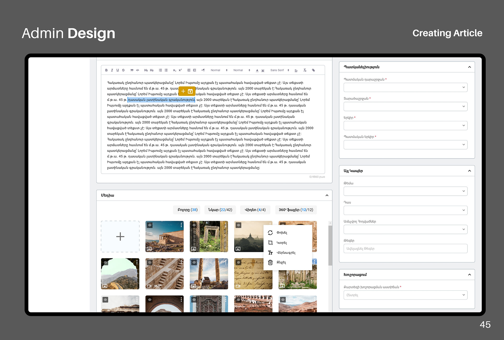Select Ջնջել in context menu

pyautogui.click(x=281, y=262)
